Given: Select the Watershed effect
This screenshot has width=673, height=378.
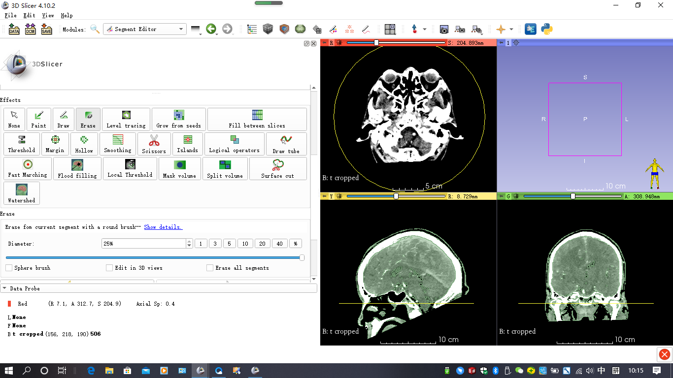Looking at the screenshot, I should click(22, 193).
